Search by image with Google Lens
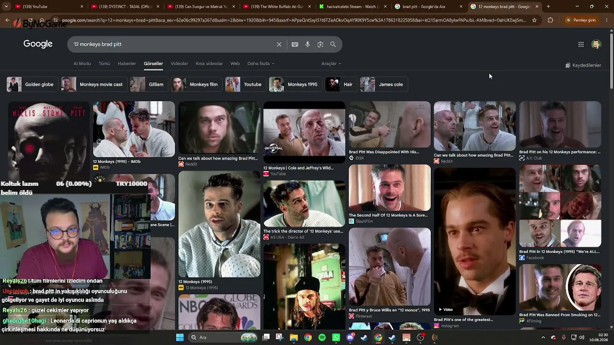The image size is (614, 345). tap(320, 44)
